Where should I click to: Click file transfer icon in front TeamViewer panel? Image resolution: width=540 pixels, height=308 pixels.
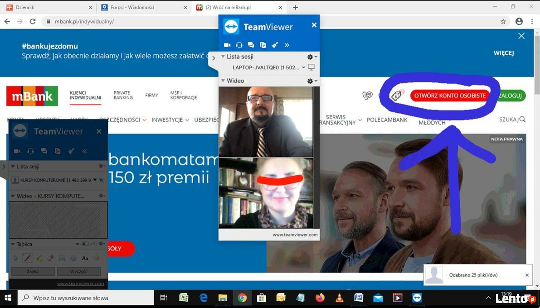[x=263, y=45]
